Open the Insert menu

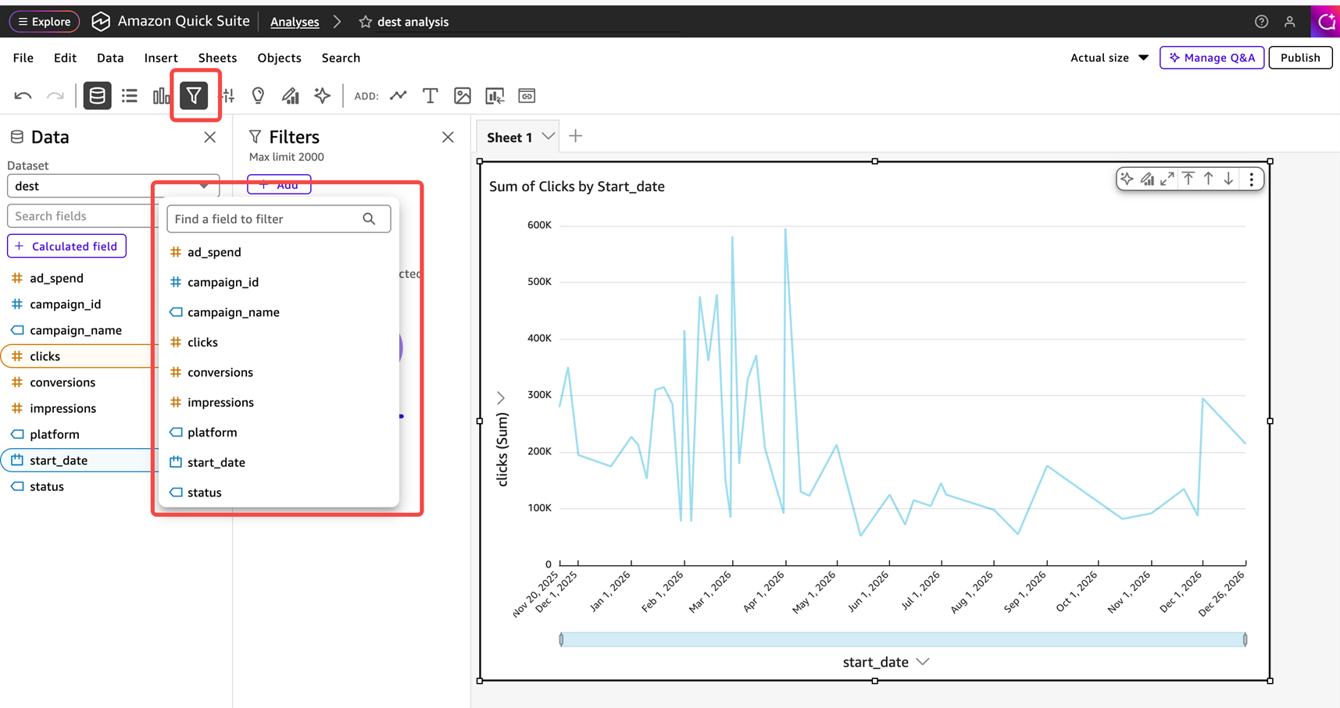161,58
